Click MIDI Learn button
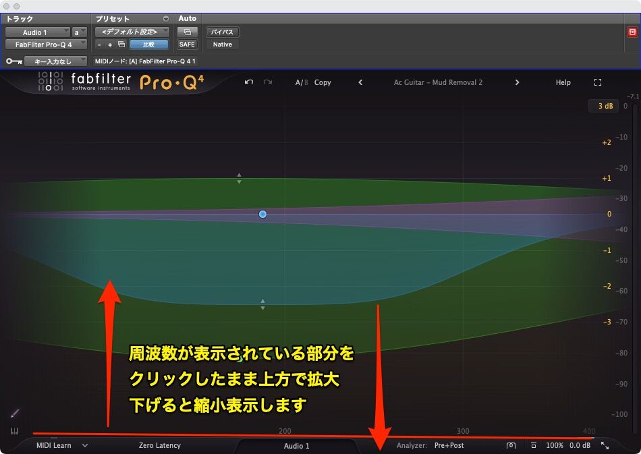This screenshot has height=454, width=641. click(53, 445)
